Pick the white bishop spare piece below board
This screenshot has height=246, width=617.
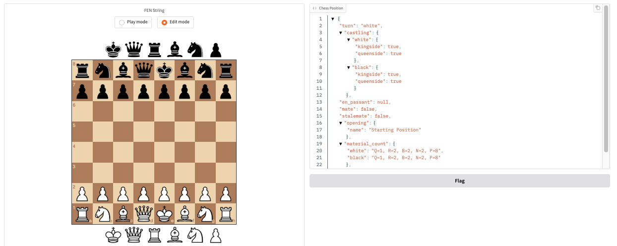175,235
